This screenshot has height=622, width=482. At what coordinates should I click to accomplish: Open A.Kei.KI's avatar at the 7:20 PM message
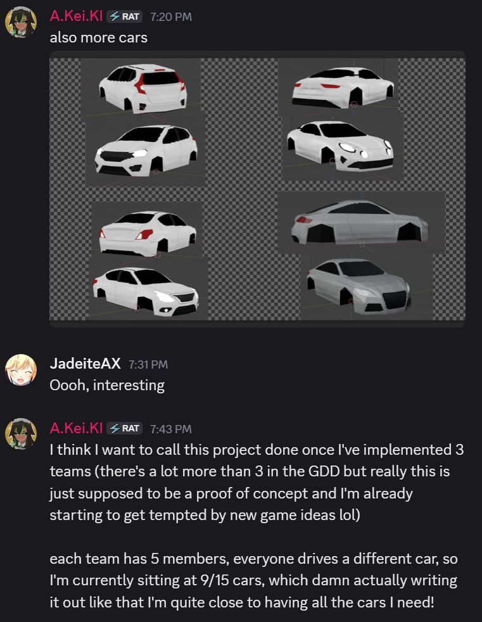coord(21,22)
